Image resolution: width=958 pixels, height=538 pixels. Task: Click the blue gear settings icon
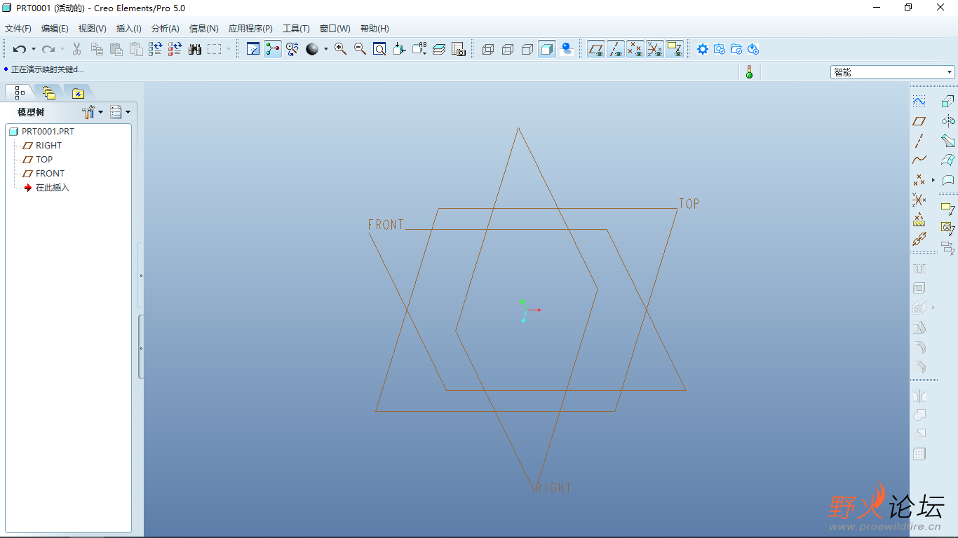[703, 49]
